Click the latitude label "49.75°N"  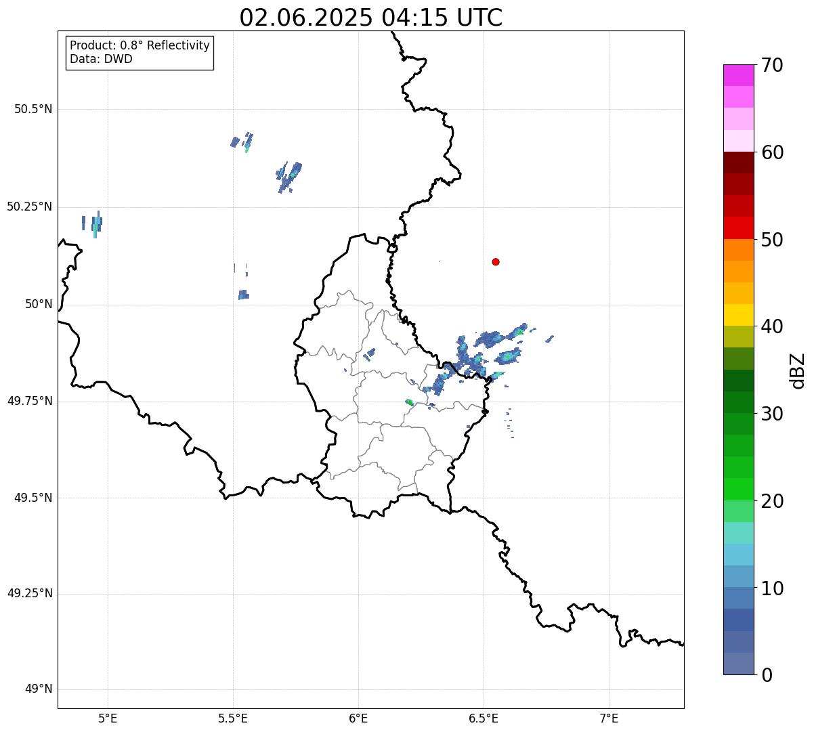point(30,401)
